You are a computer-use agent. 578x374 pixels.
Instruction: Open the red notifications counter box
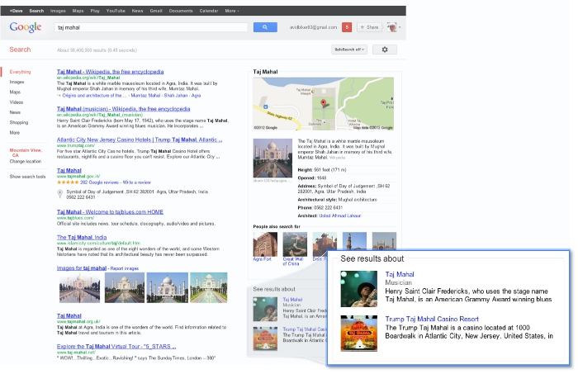pos(347,27)
